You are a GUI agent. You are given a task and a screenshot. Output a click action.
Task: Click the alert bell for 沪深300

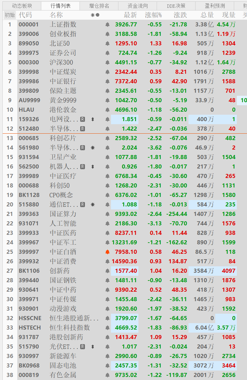coord(107,62)
